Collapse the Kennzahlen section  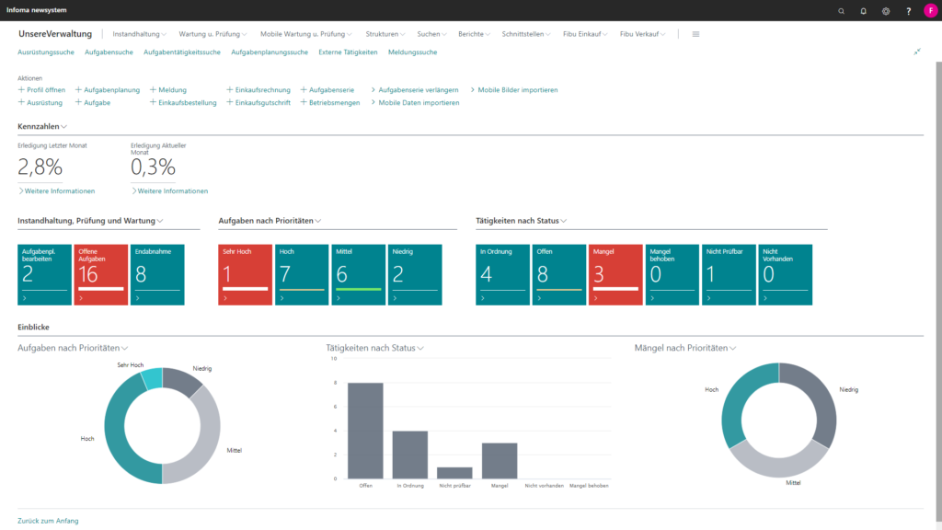click(x=63, y=126)
